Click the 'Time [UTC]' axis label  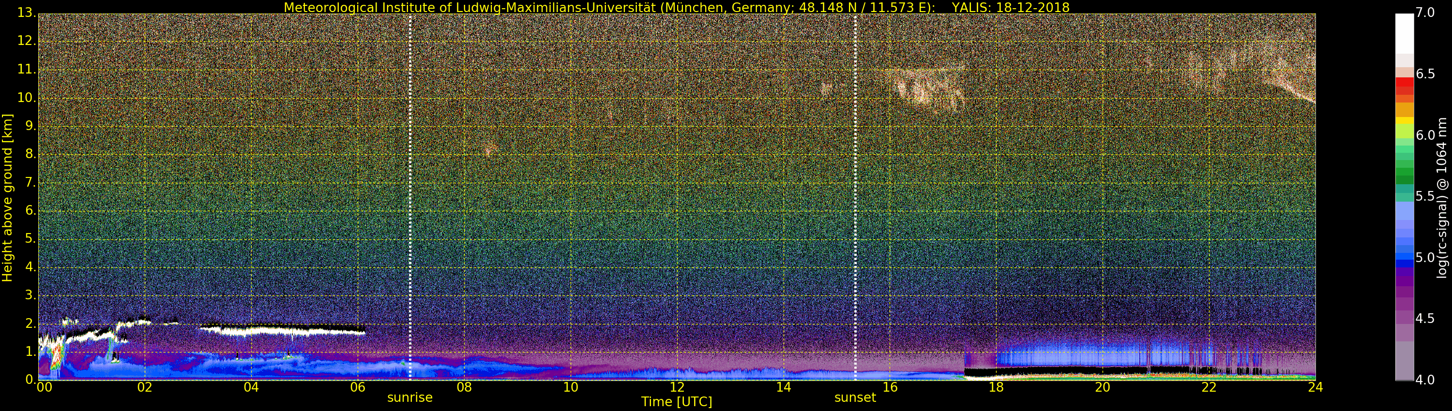pyautogui.click(x=677, y=402)
